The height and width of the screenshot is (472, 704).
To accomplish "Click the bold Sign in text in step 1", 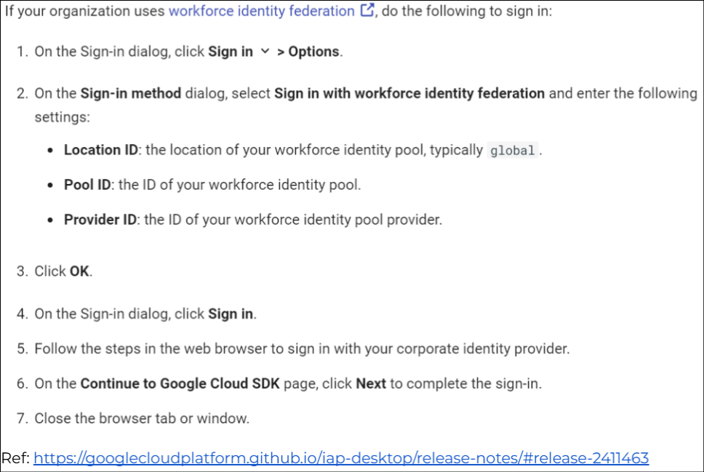I will [231, 52].
